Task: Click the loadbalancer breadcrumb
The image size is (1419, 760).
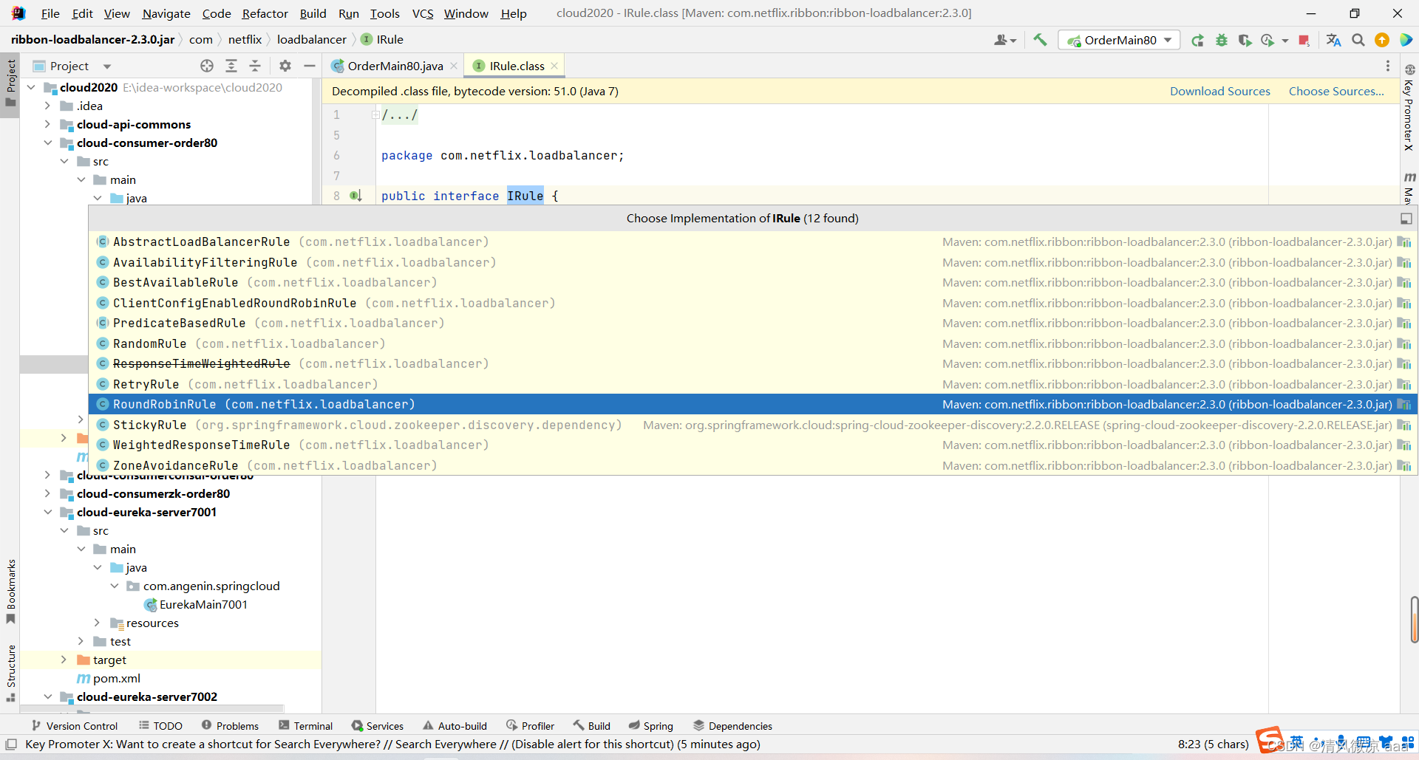Action: [x=311, y=39]
